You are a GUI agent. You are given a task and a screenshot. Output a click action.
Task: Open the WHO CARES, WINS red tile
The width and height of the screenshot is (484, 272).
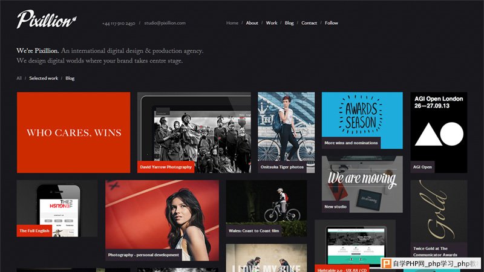pos(73,132)
